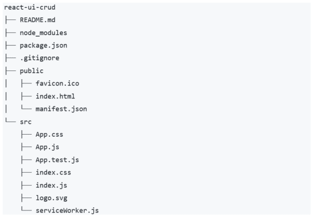Select favicon.ico under public
Screen dimensions: 316x218
click(57, 83)
